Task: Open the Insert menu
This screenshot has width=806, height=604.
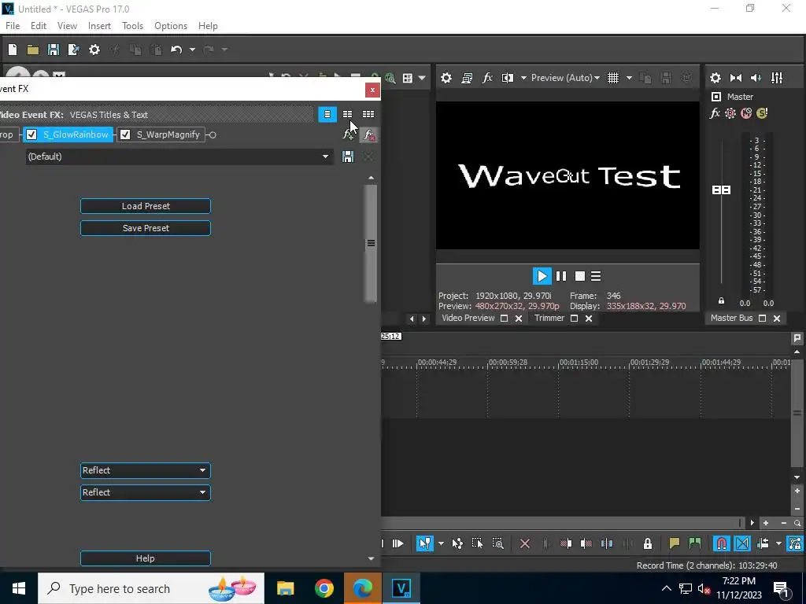Action: click(x=99, y=26)
